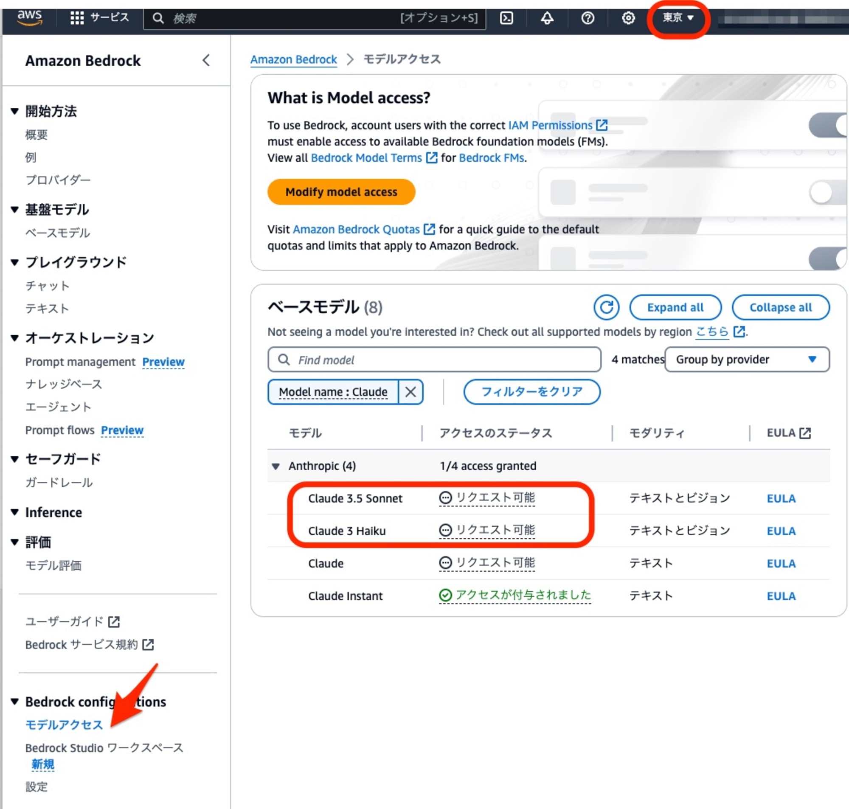This screenshot has width=849, height=809.
Task: Click the Claude Instant access granted checkmark icon
Action: (445, 595)
